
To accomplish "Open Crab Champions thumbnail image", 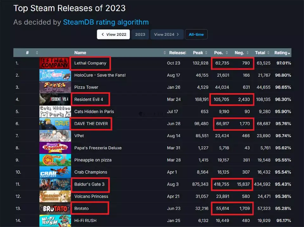I will (55, 172).
